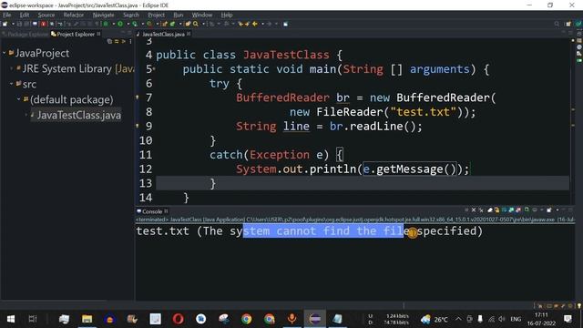
Task: Click the line 7 warning marker
Action: tap(138, 97)
